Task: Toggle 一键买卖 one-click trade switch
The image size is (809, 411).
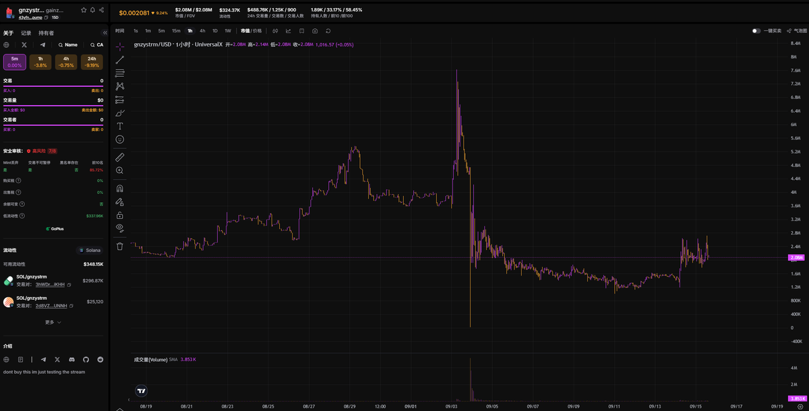Action: (x=756, y=30)
